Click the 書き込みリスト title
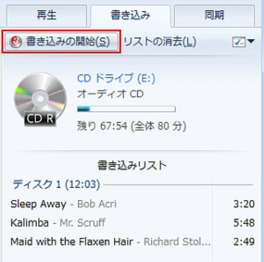264x262 pixels. [132, 165]
